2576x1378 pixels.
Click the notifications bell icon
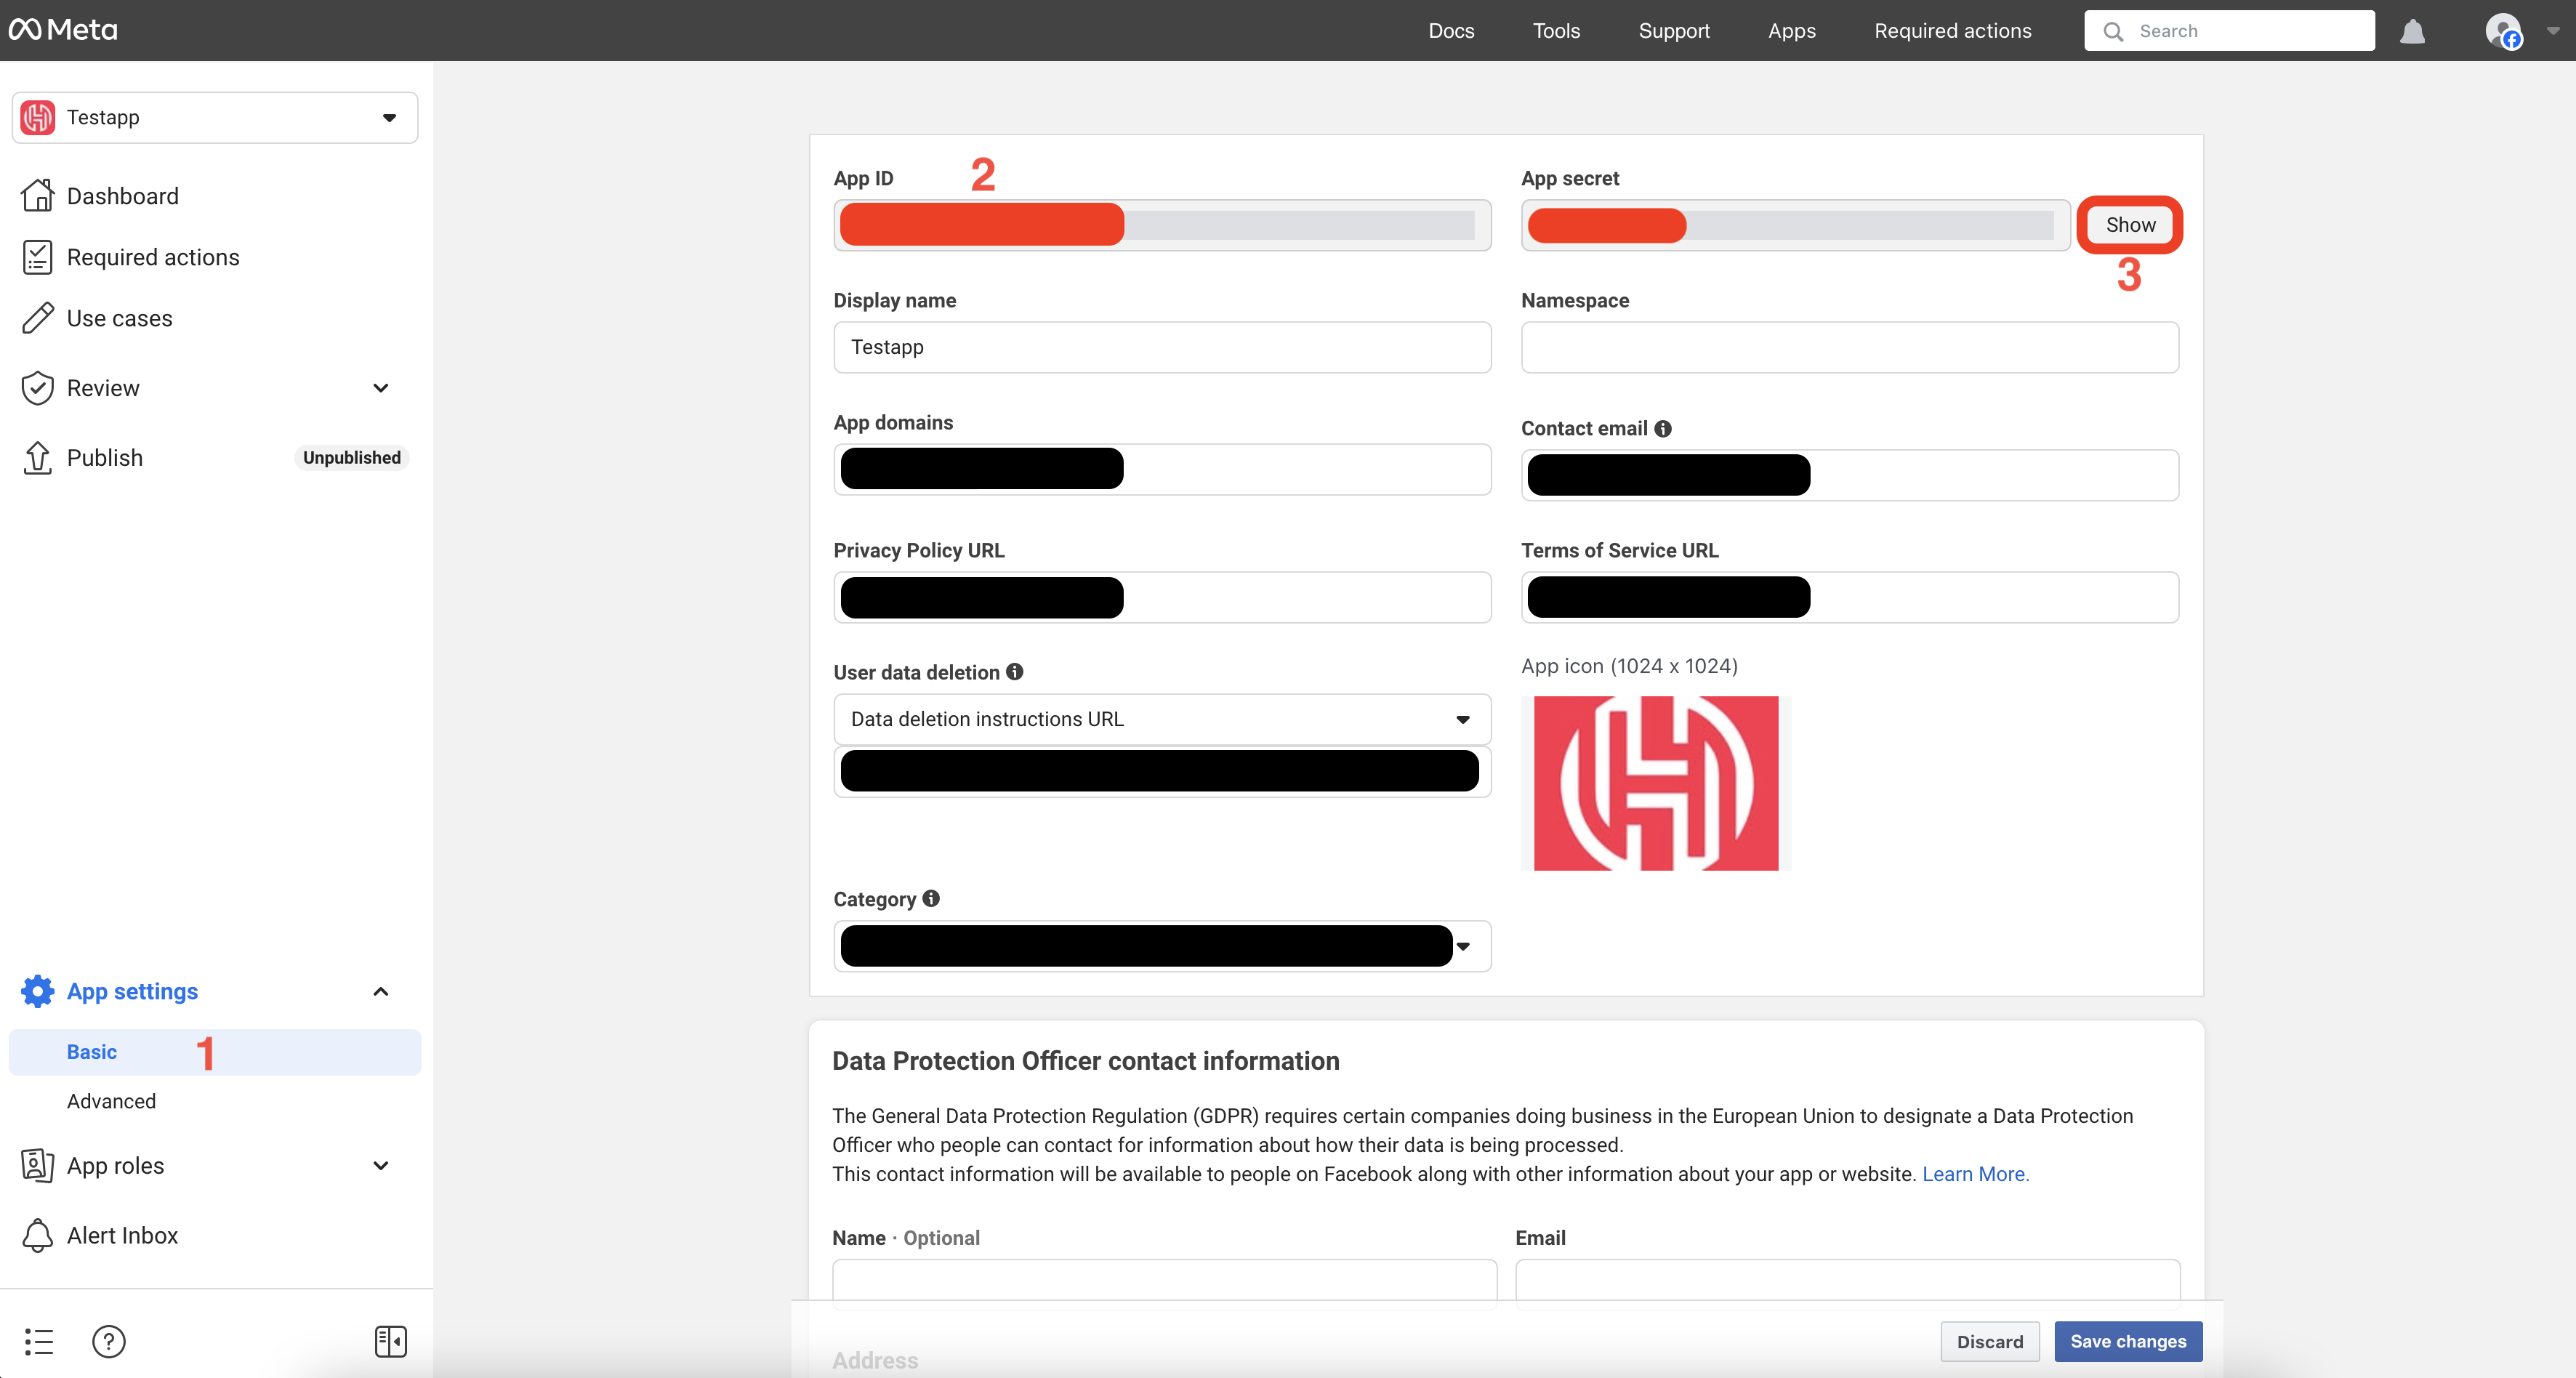[2412, 31]
